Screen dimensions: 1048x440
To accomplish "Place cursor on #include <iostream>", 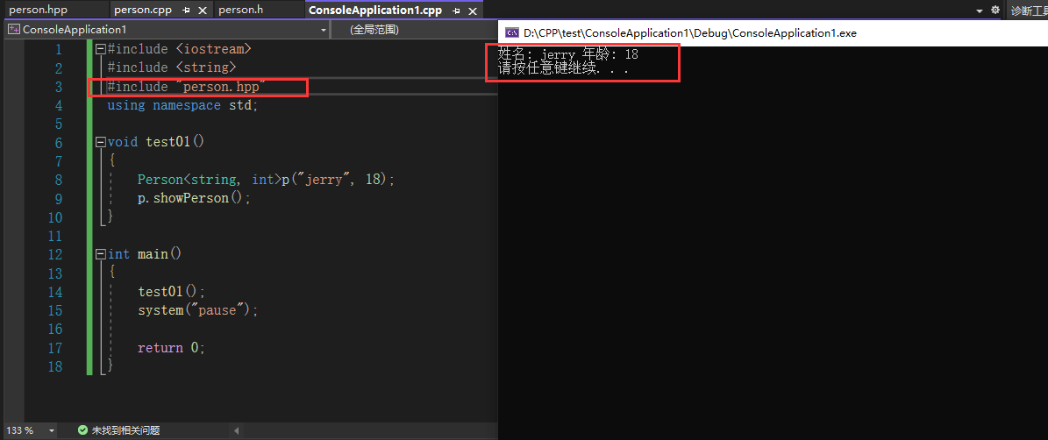I will (x=179, y=49).
